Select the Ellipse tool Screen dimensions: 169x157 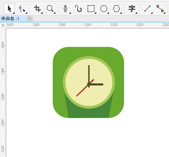tap(104, 9)
